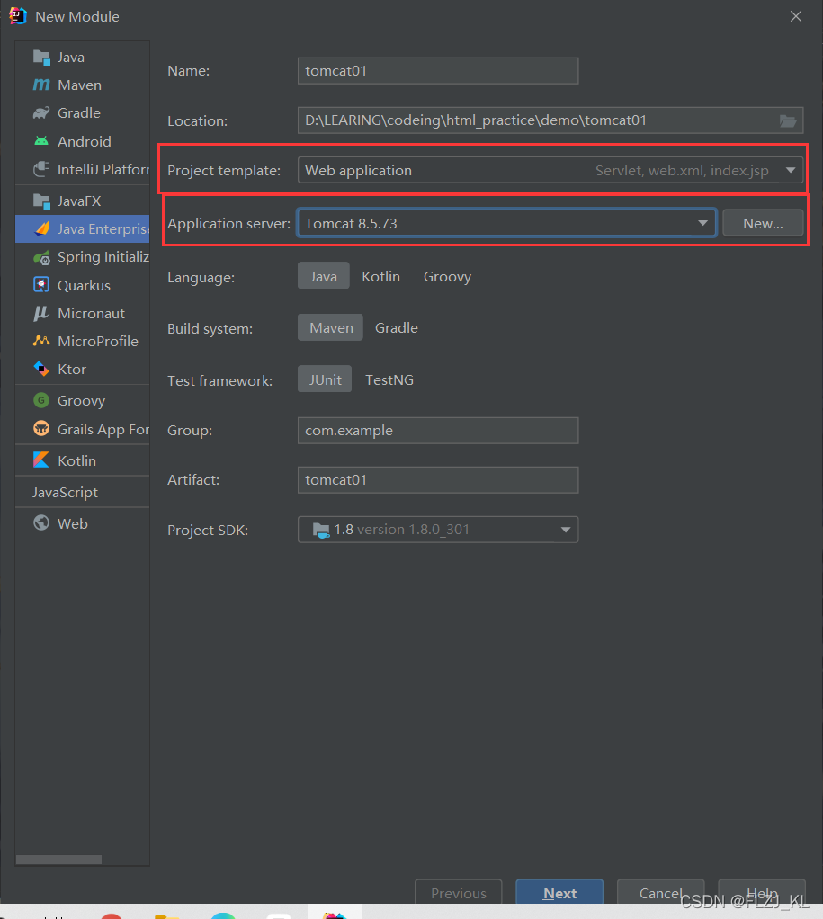The height and width of the screenshot is (919, 823).
Task: Focus the Location path field
Action: 550,120
